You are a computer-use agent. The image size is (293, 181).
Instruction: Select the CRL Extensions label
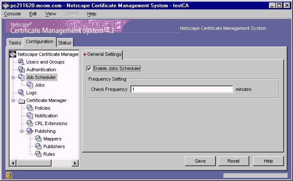[51, 123]
